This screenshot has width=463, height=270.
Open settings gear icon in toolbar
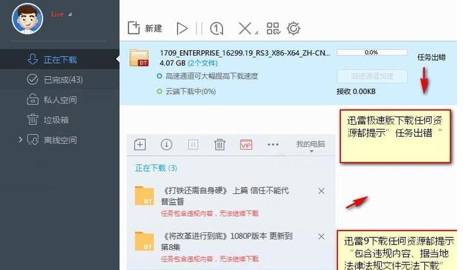(x=293, y=28)
